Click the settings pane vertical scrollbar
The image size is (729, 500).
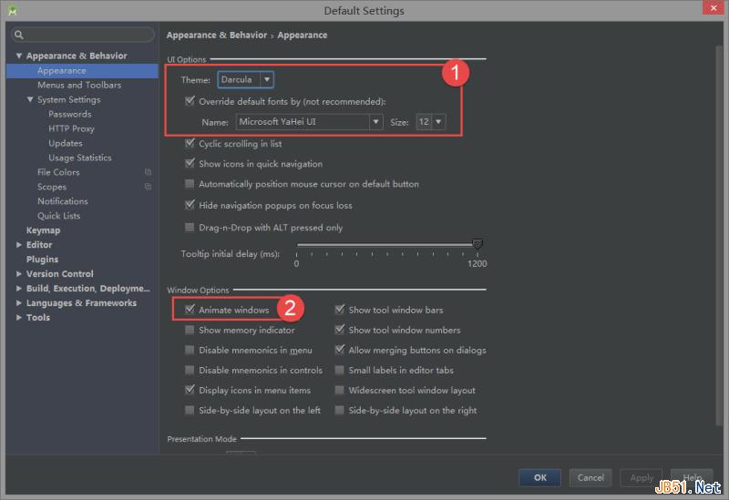click(720, 236)
